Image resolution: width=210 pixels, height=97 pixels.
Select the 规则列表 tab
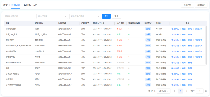pos(16,5)
